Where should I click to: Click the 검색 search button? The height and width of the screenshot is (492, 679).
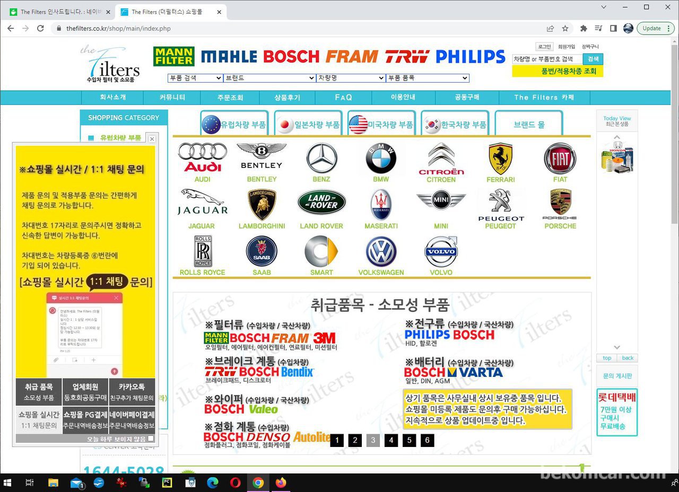pos(593,59)
